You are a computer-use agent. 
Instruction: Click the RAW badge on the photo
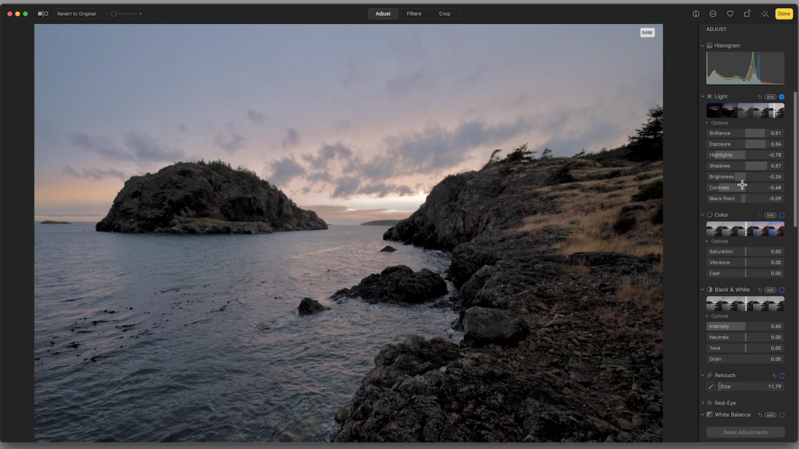[x=647, y=32]
